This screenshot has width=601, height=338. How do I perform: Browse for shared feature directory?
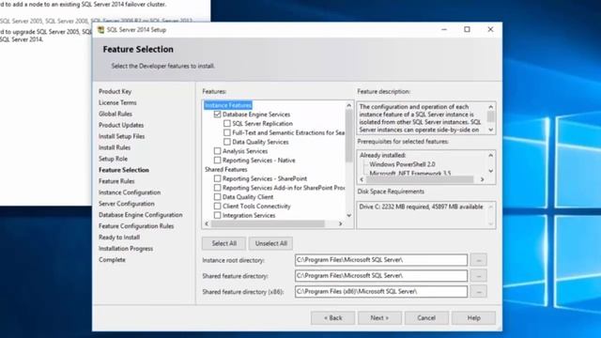(479, 275)
